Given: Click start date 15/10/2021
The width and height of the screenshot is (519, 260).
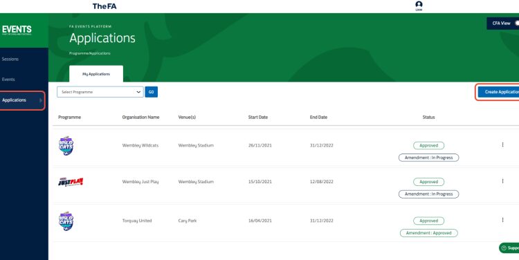Looking at the screenshot, I should 259,182.
